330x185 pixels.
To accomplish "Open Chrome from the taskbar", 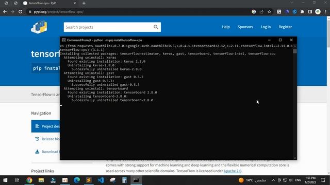I will tap(29, 180).
